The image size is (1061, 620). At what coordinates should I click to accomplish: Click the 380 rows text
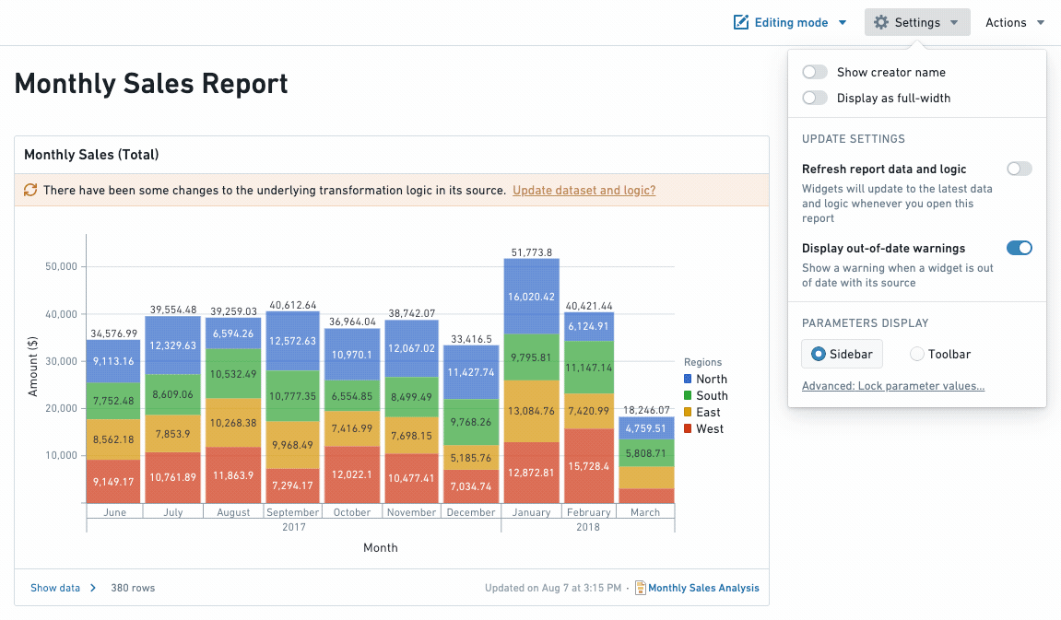click(x=133, y=588)
